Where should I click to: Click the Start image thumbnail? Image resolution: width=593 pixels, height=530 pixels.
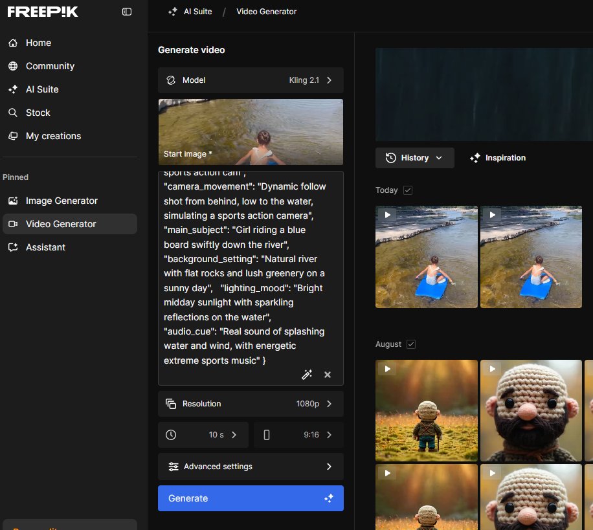click(251, 132)
